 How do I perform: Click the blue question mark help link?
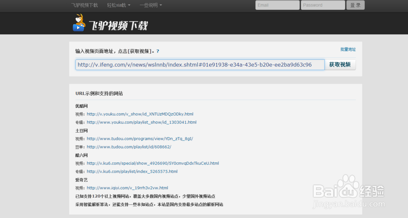coord(157,51)
